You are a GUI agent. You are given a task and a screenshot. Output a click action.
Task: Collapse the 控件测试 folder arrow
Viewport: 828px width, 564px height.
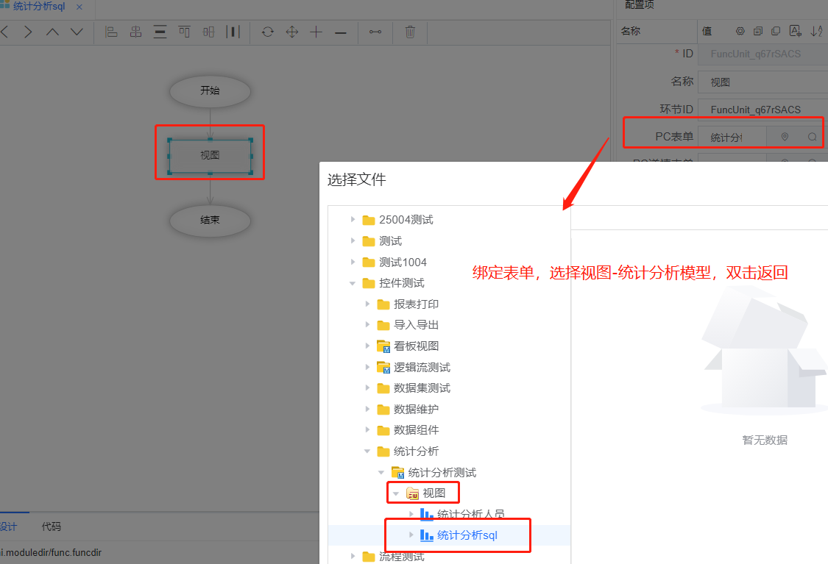pyautogui.click(x=353, y=283)
